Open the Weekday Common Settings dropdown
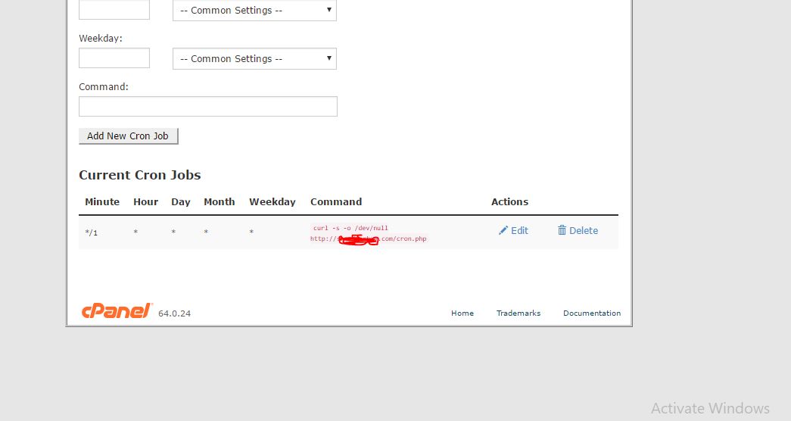The width and height of the screenshot is (791, 421). (255, 58)
